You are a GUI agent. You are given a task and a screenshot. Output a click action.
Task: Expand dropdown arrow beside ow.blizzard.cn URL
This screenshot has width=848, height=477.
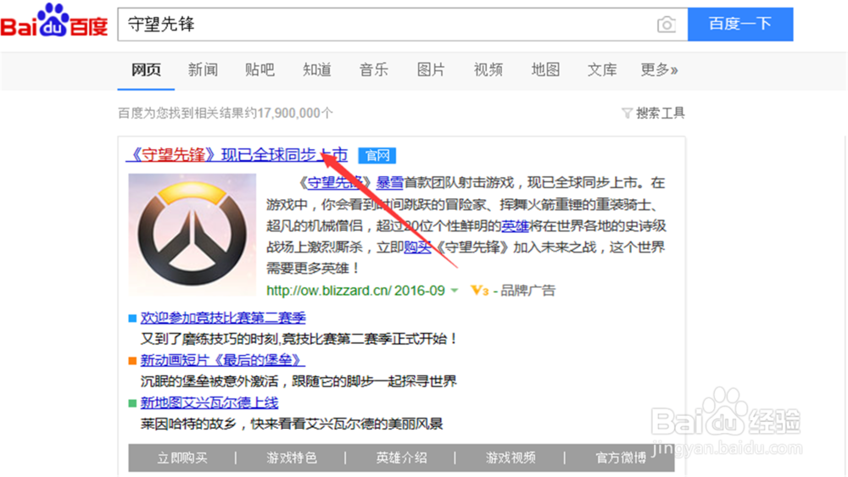click(455, 291)
